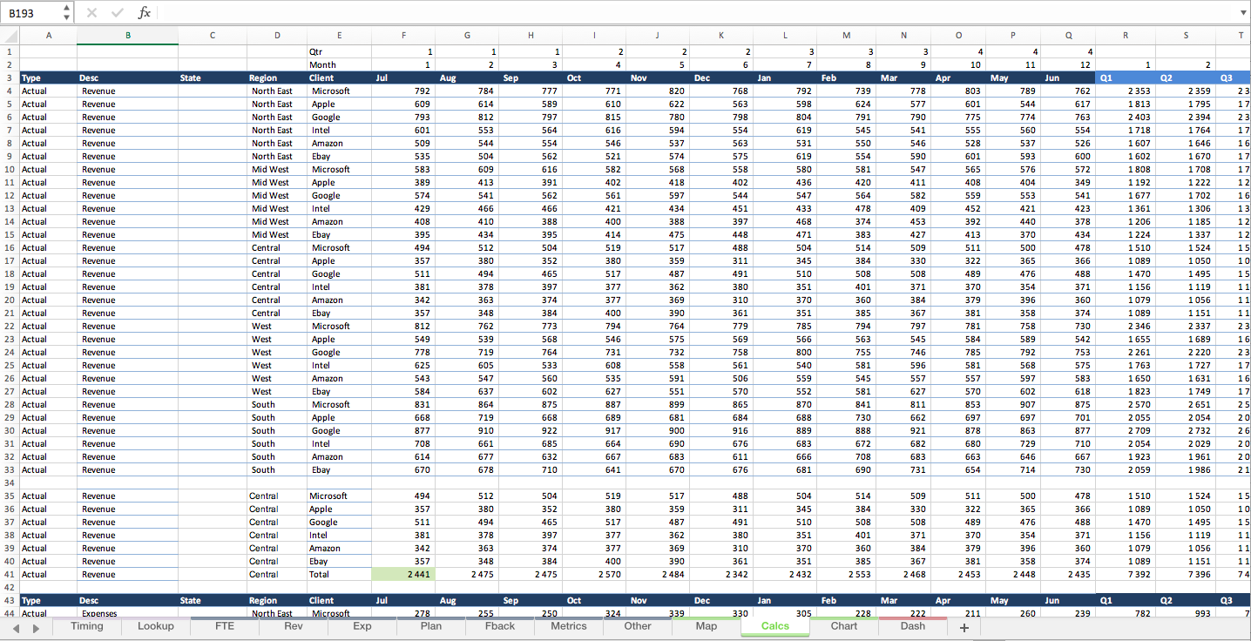Click the Microsoft cell in row 28
1251x641 pixels.
point(340,404)
